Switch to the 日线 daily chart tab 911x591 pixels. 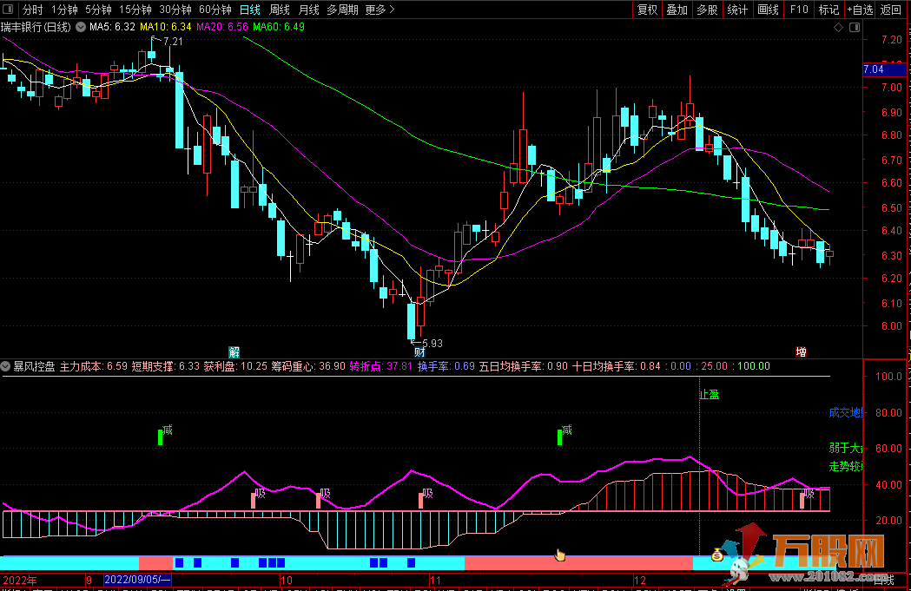[250, 10]
